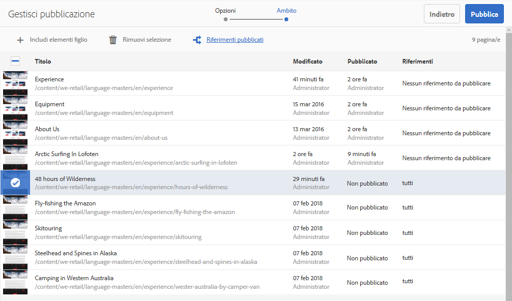Click the Pubblicato column header

[362, 62]
